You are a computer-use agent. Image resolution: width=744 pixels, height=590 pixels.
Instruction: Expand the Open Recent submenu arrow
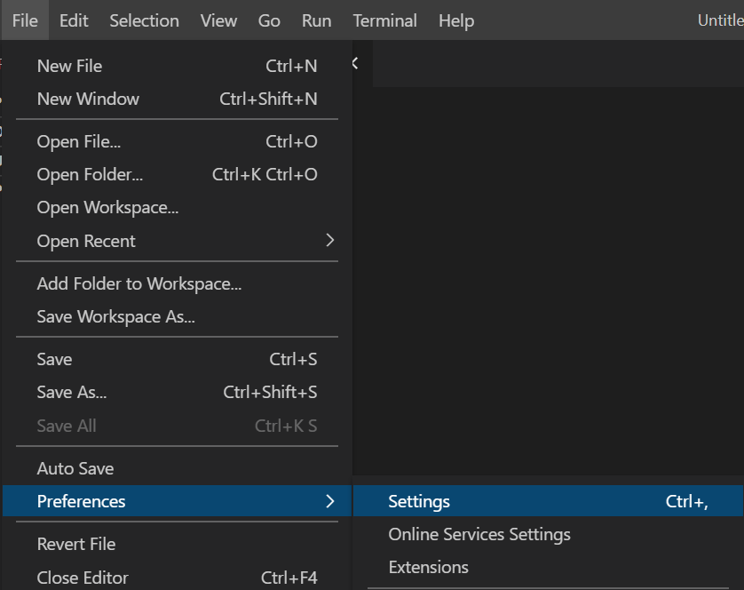click(x=329, y=241)
